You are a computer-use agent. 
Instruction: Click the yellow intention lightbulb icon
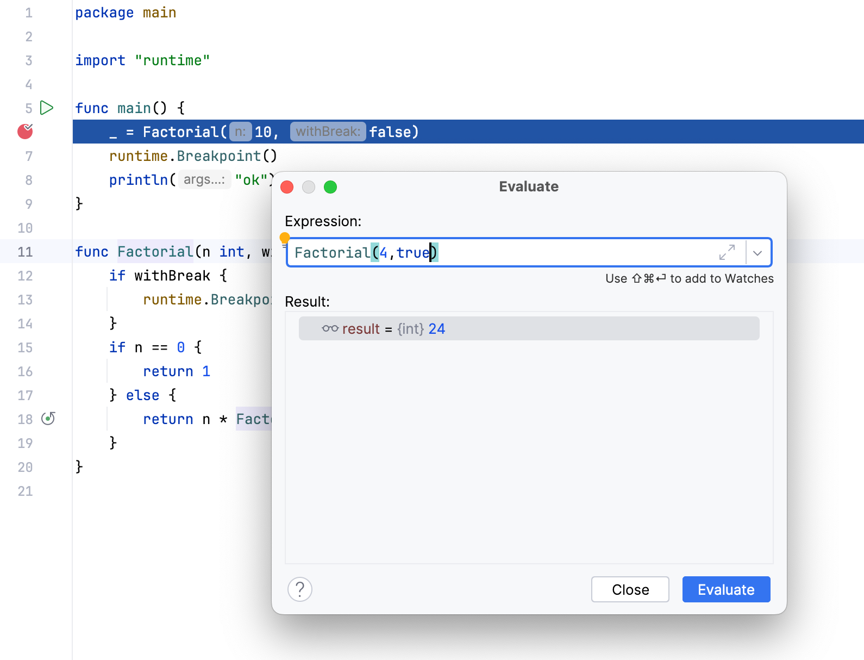coord(285,238)
